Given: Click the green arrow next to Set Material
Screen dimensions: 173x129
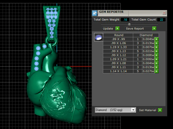Looking at the screenshot, I should click(160, 110).
